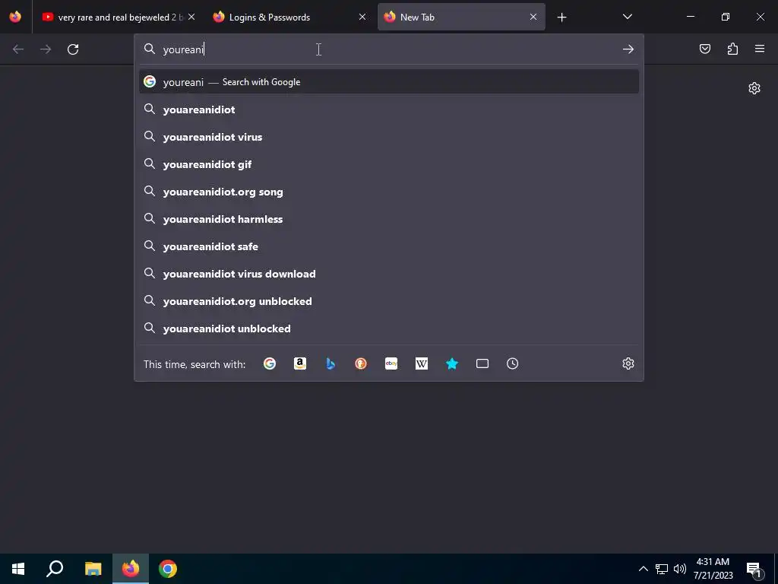Viewport: 778px width, 584px height.
Task: Search this time with Amazon icon
Action: (299, 363)
